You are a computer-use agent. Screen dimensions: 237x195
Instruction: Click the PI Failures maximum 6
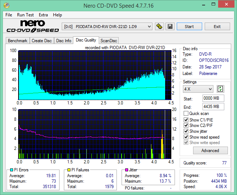point(113,181)
